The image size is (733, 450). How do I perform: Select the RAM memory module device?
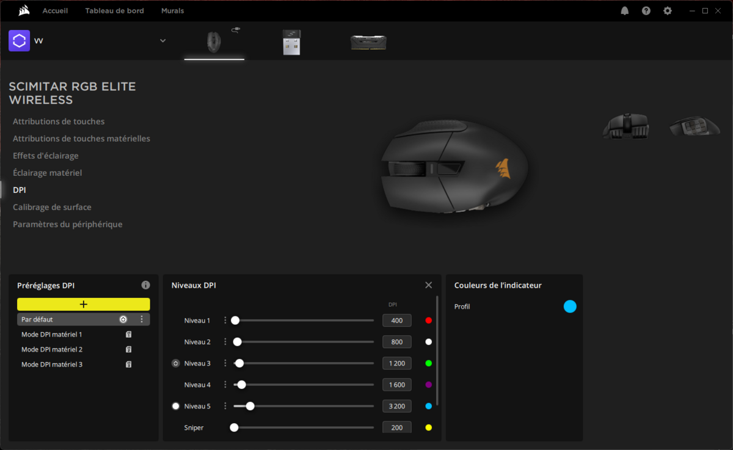[368, 42]
